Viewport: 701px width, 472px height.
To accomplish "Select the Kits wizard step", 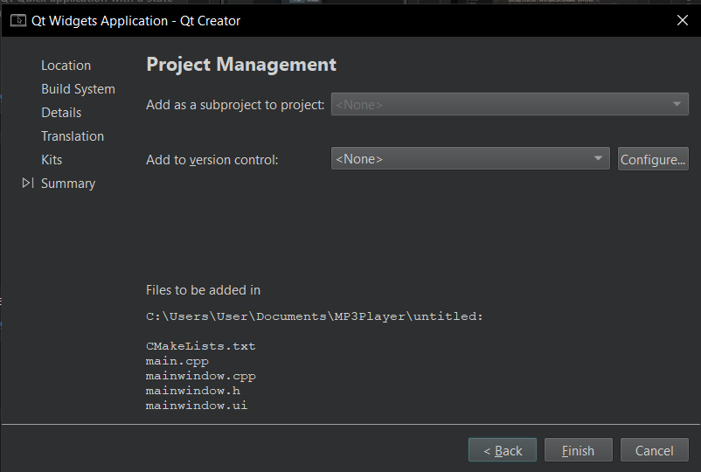I will pyautogui.click(x=52, y=160).
